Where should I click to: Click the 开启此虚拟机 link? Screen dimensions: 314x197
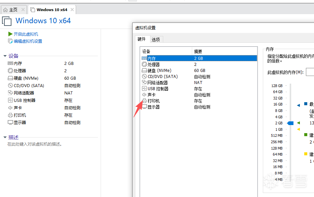click(26, 34)
